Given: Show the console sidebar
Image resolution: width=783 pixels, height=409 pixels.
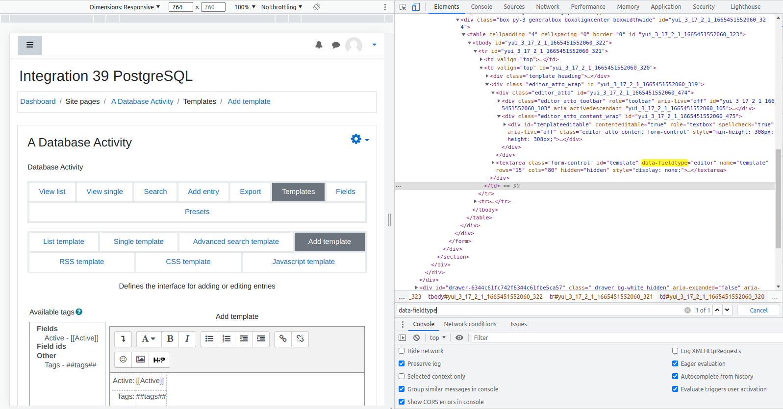Looking at the screenshot, I should point(403,337).
